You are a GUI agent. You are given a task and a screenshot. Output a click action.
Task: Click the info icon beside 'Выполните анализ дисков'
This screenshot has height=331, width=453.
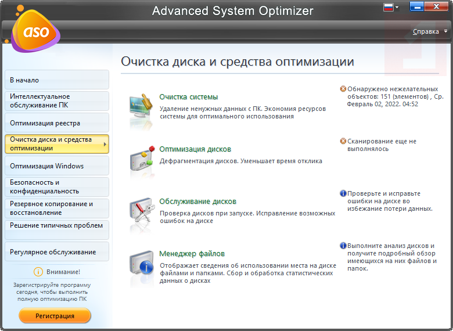pyautogui.click(x=343, y=246)
